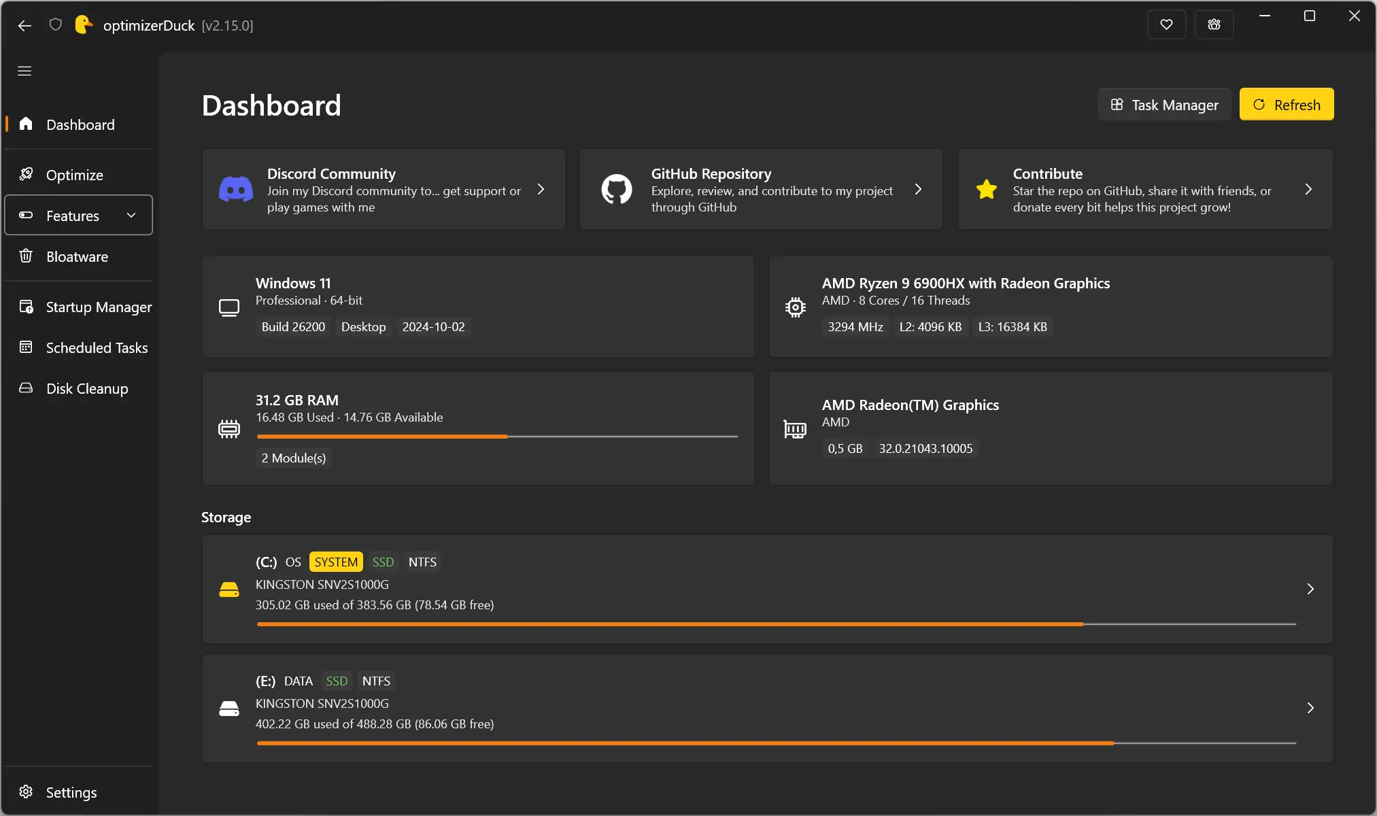This screenshot has width=1377, height=816.
Task: Click the SSD badge on E: drive
Action: coord(337,681)
